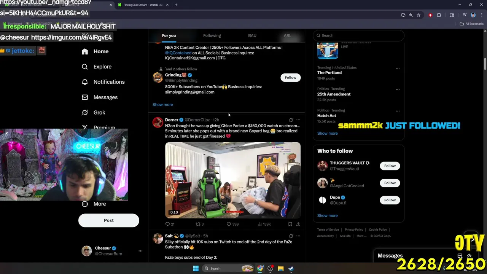Viewport: 487px width, 274px height.
Task: Reply to Dorner's post with 21 replies
Action: pos(170,224)
